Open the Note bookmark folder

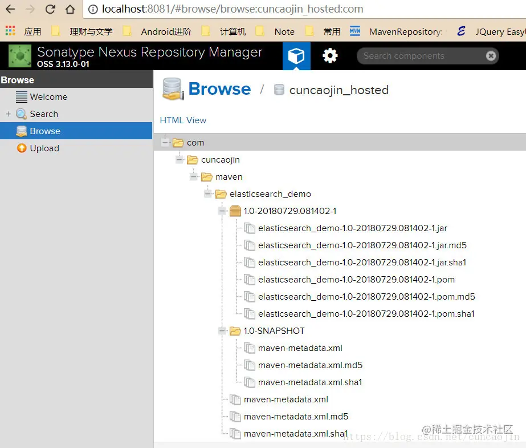click(275, 31)
